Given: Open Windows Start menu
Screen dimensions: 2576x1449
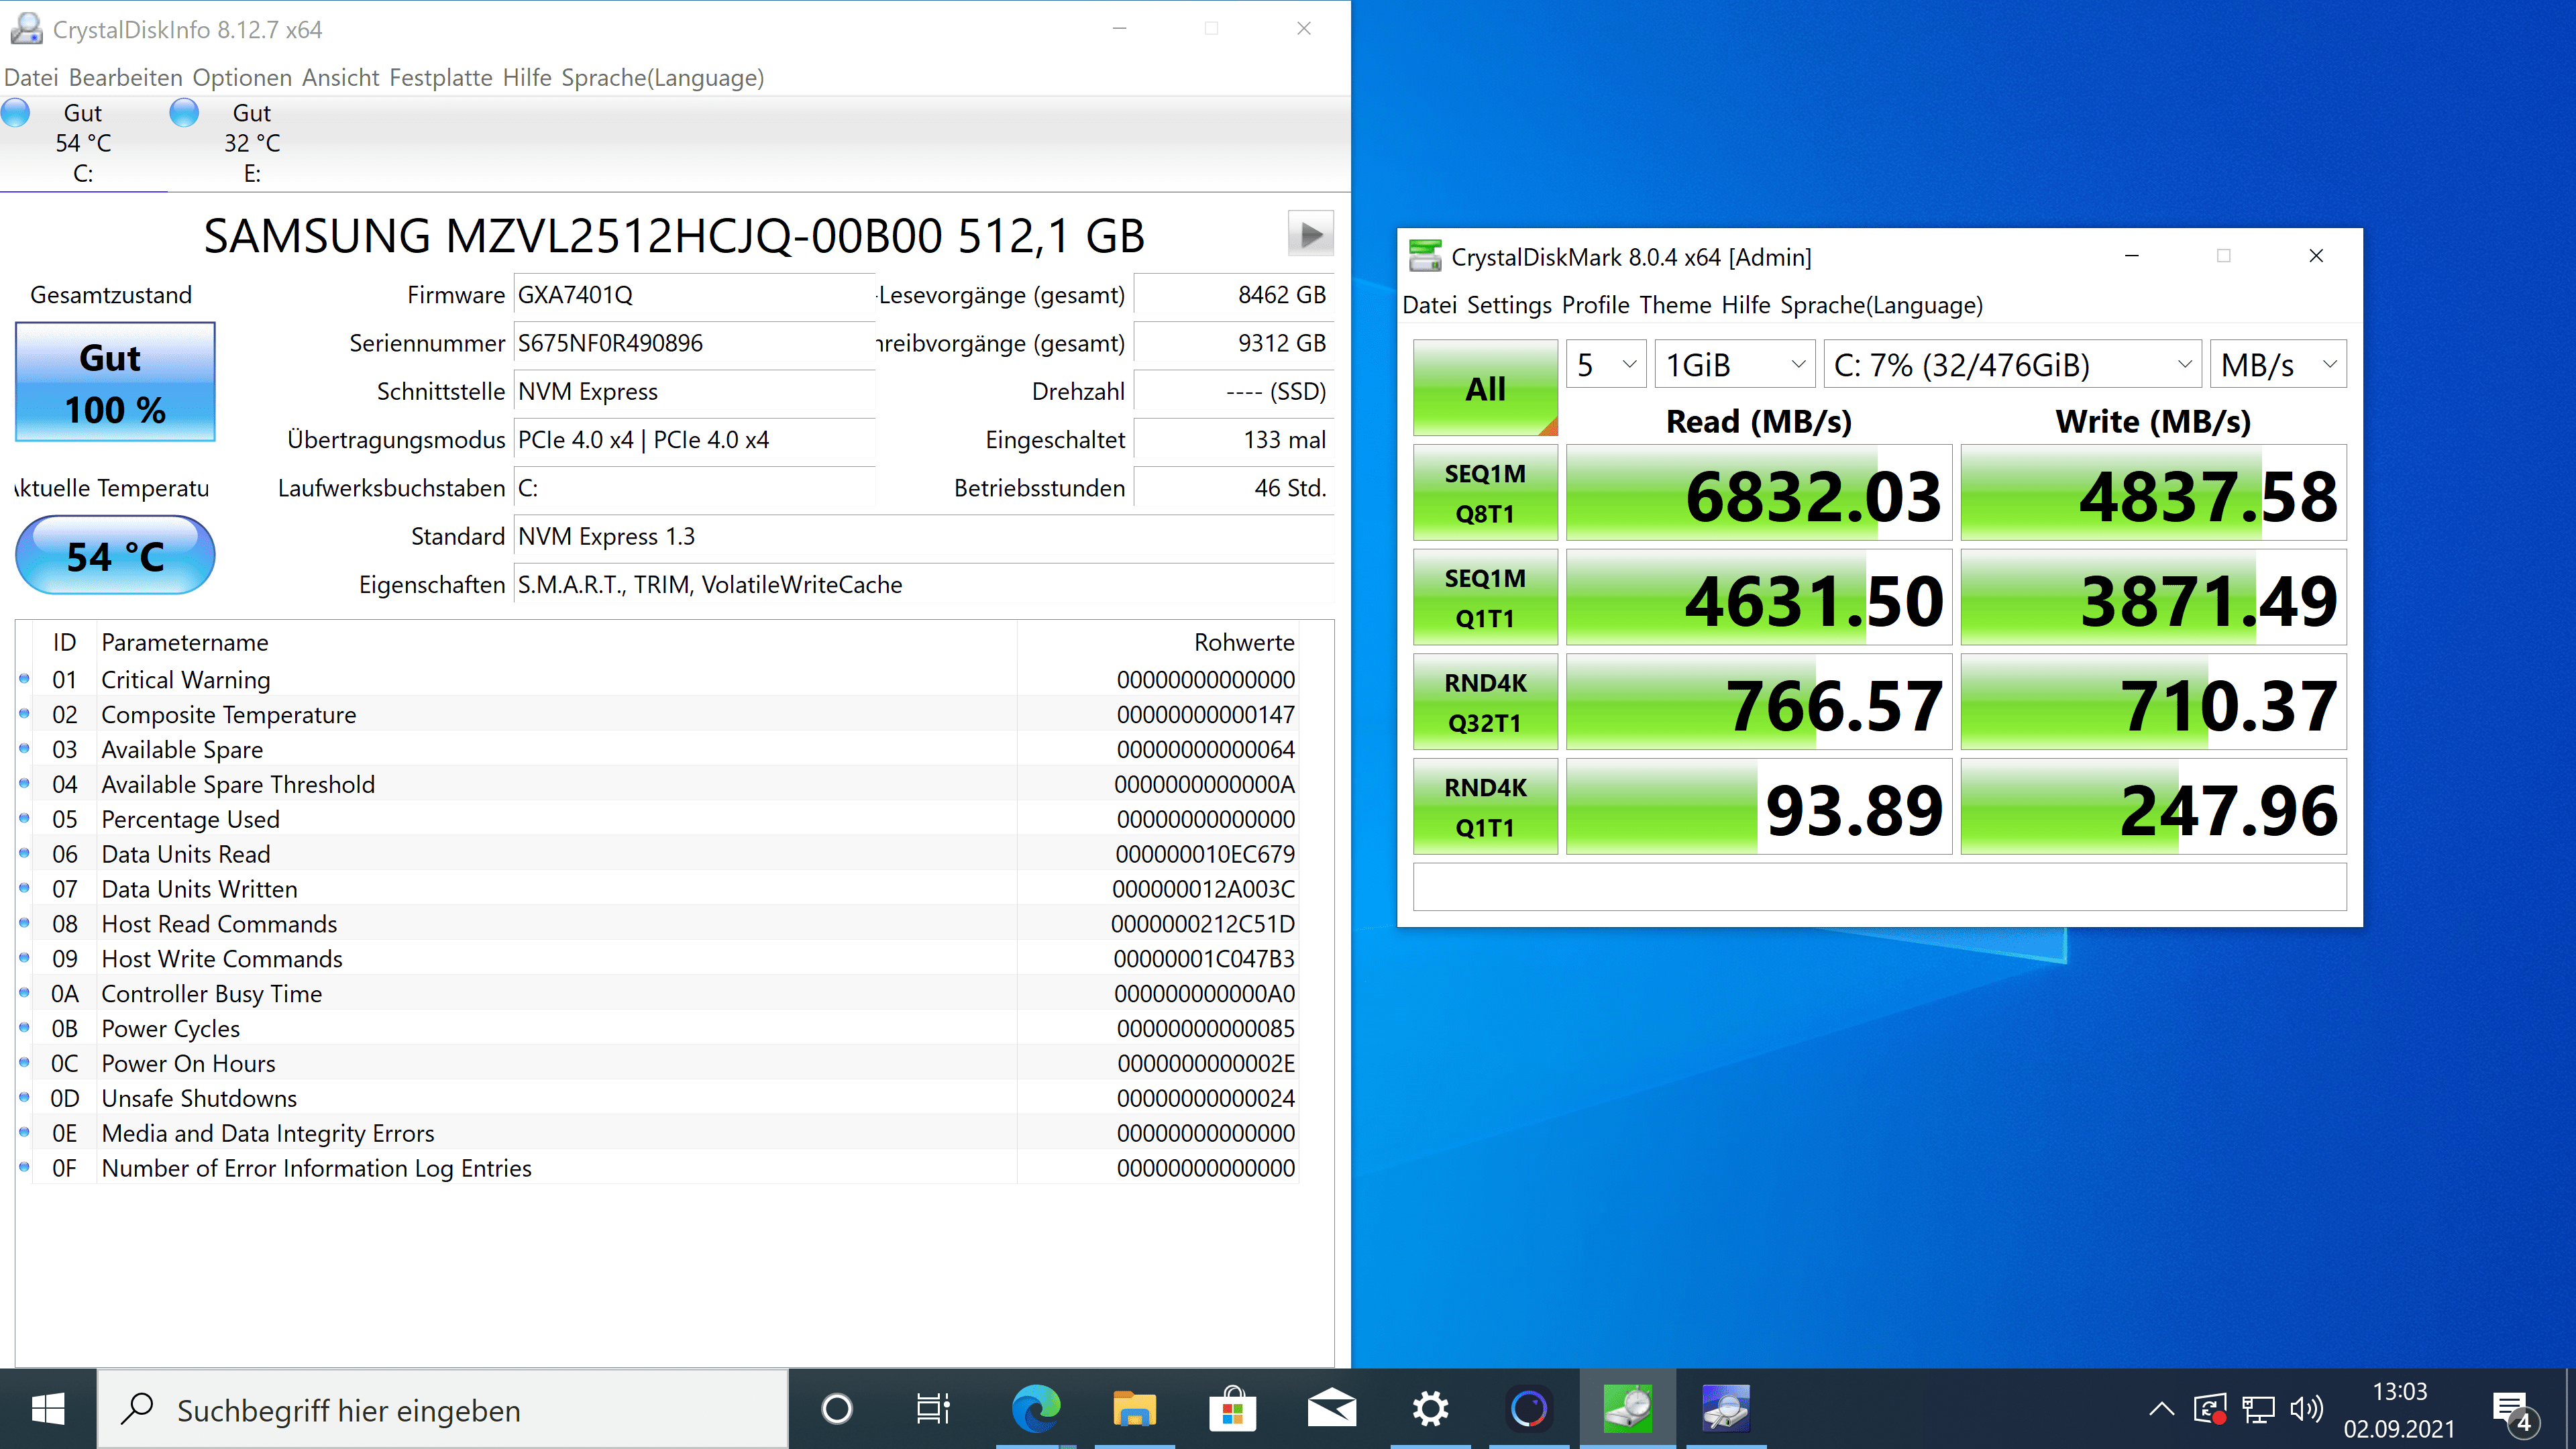Looking at the screenshot, I should (48, 1409).
